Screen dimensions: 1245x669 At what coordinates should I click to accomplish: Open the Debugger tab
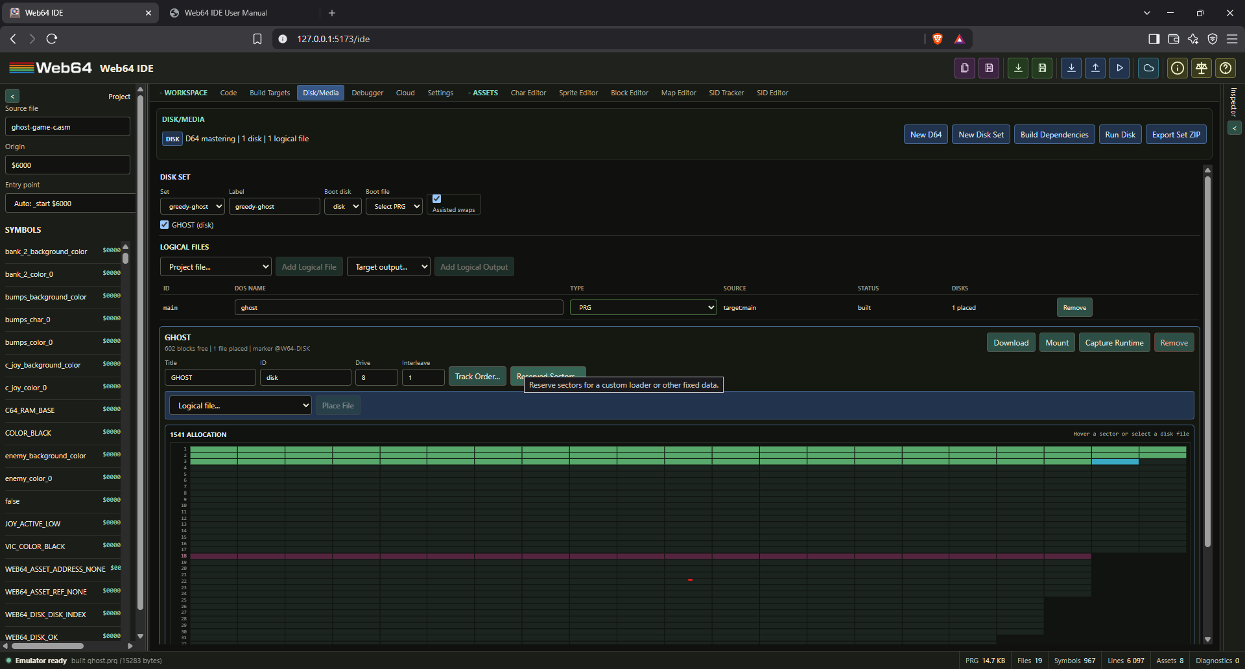click(368, 93)
